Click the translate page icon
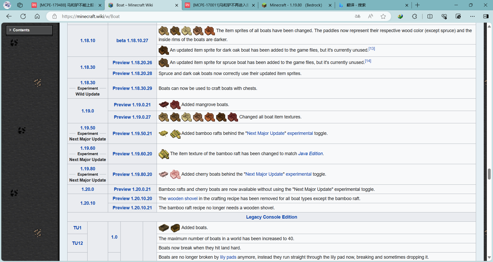The height and width of the screenshot is (262, 493). point(357,16)
